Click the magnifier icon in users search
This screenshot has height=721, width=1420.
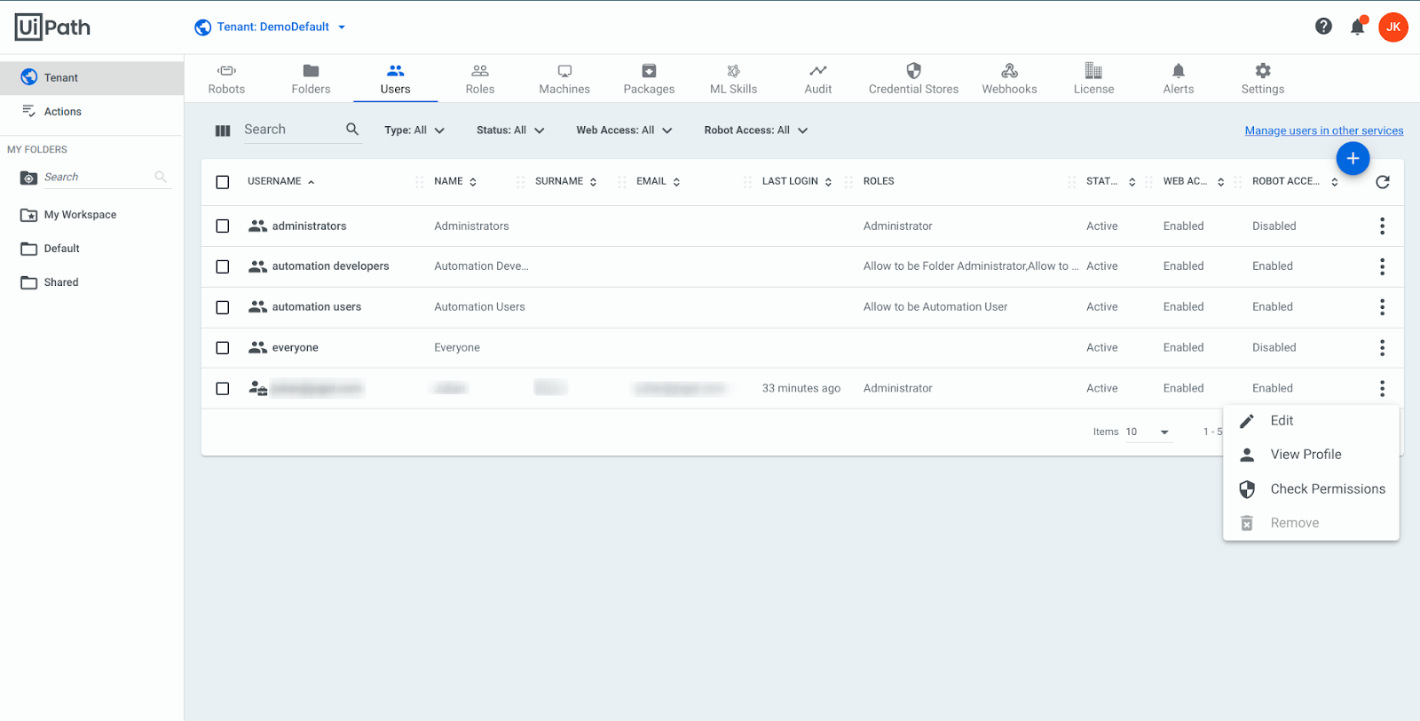click(x=352, y=130)
